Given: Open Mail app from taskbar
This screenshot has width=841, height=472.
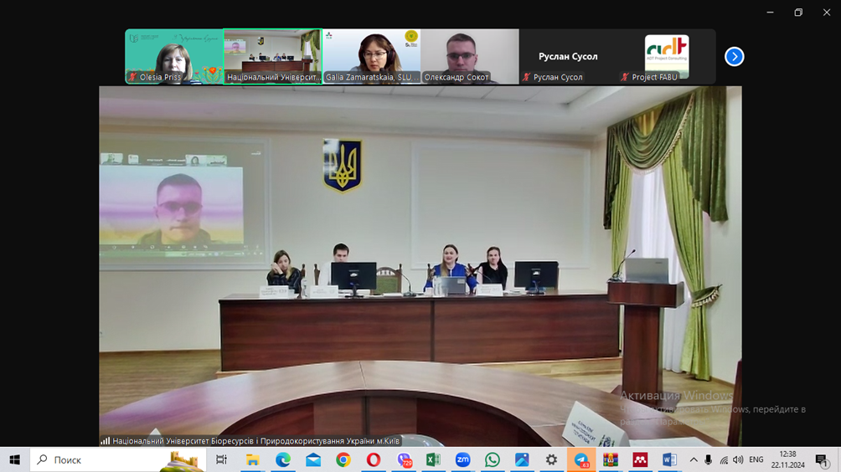Looking at the screenshot, I should tap(313, 459).
